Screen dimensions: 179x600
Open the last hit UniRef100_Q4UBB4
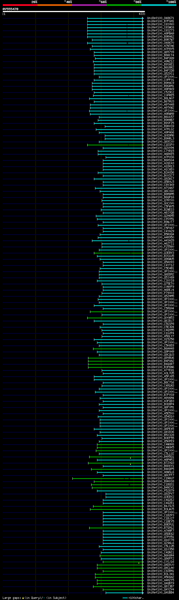tap(161, 592)
